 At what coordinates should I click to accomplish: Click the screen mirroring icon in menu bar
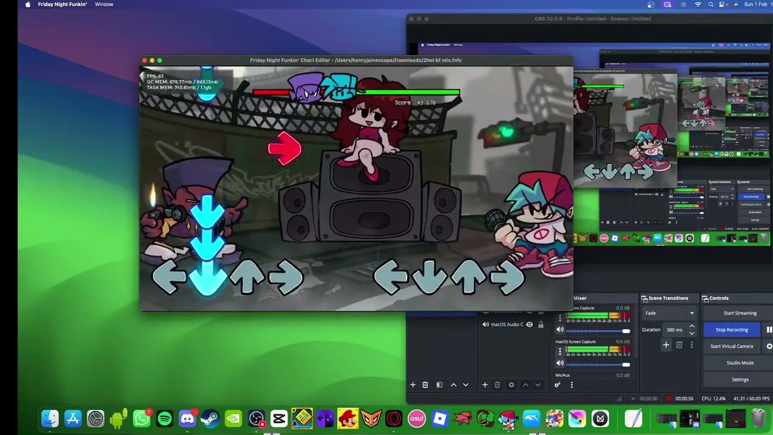click(x=667, y=4)
